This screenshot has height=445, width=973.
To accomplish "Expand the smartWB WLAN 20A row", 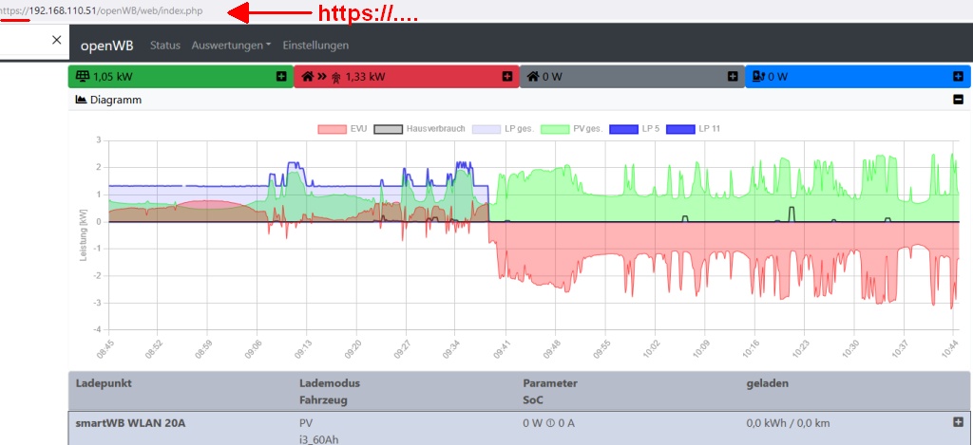I will (x=958, y=422).
